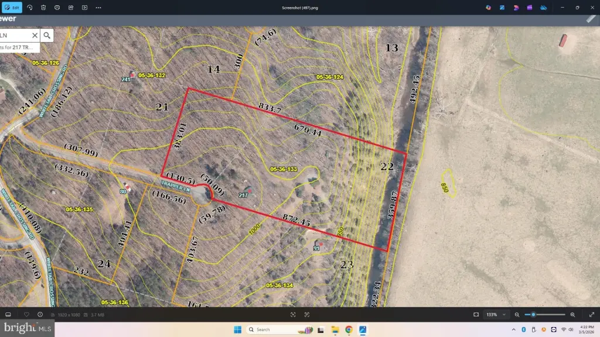Adjust the zoom slider handle

tap(533, 315)
